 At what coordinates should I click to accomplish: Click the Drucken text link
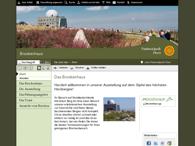tap(80, 68)
